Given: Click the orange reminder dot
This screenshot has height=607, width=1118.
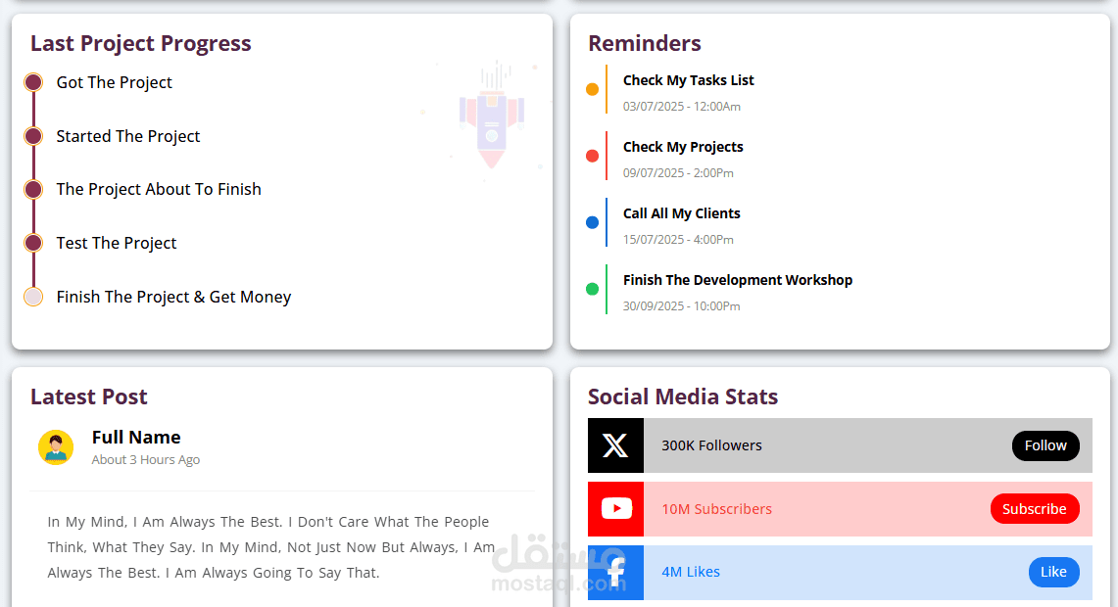Looking at the screenshot, I should (x=592, y=89).
